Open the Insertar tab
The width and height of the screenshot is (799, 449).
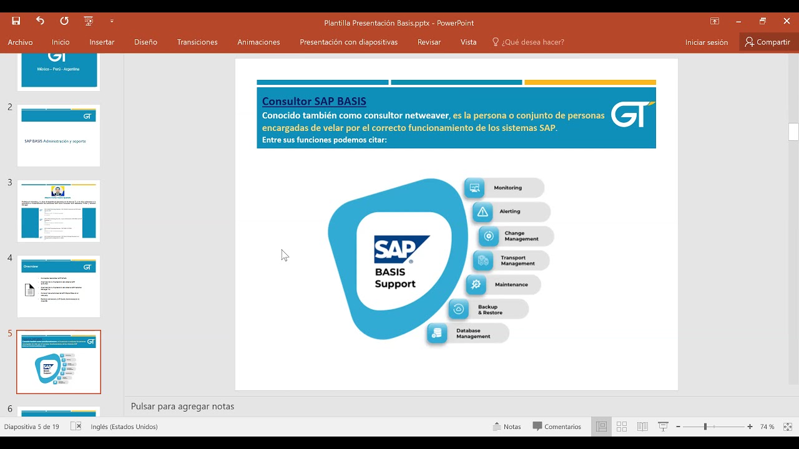[x=102, y=42]
